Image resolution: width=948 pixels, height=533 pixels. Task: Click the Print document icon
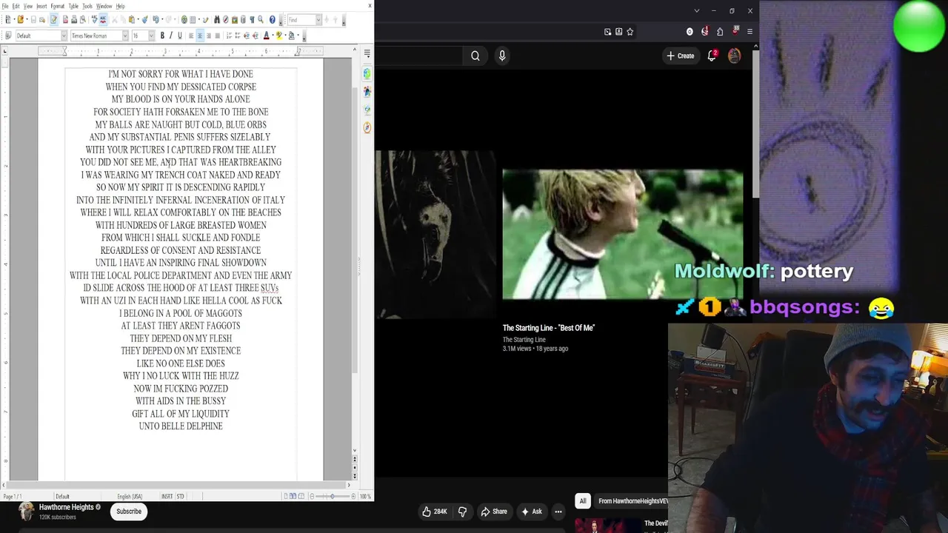[74, 20]
